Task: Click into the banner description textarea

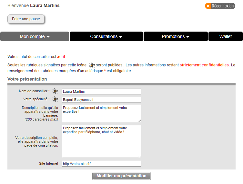Action: 102,113
